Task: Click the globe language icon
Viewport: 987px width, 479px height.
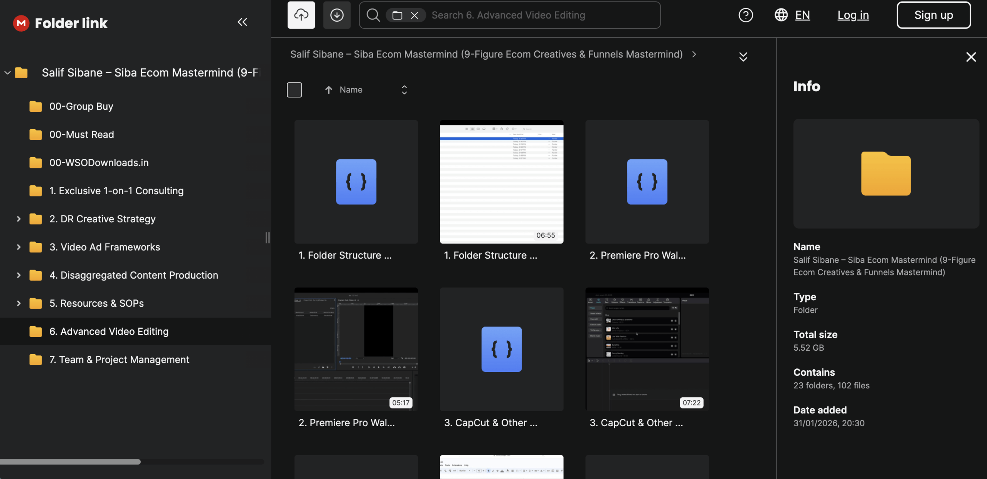Action: pyautogui.click(x=781, y=15)
